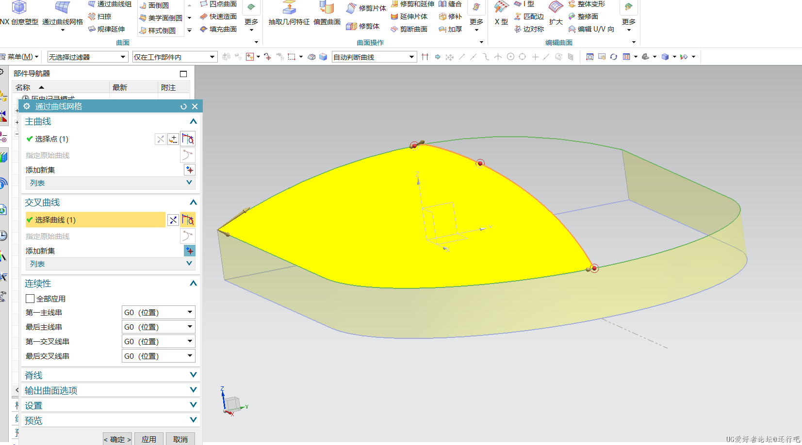802x445 pixels.
Task: Select the 缝合 sew tool
Action: coord(450,4)
